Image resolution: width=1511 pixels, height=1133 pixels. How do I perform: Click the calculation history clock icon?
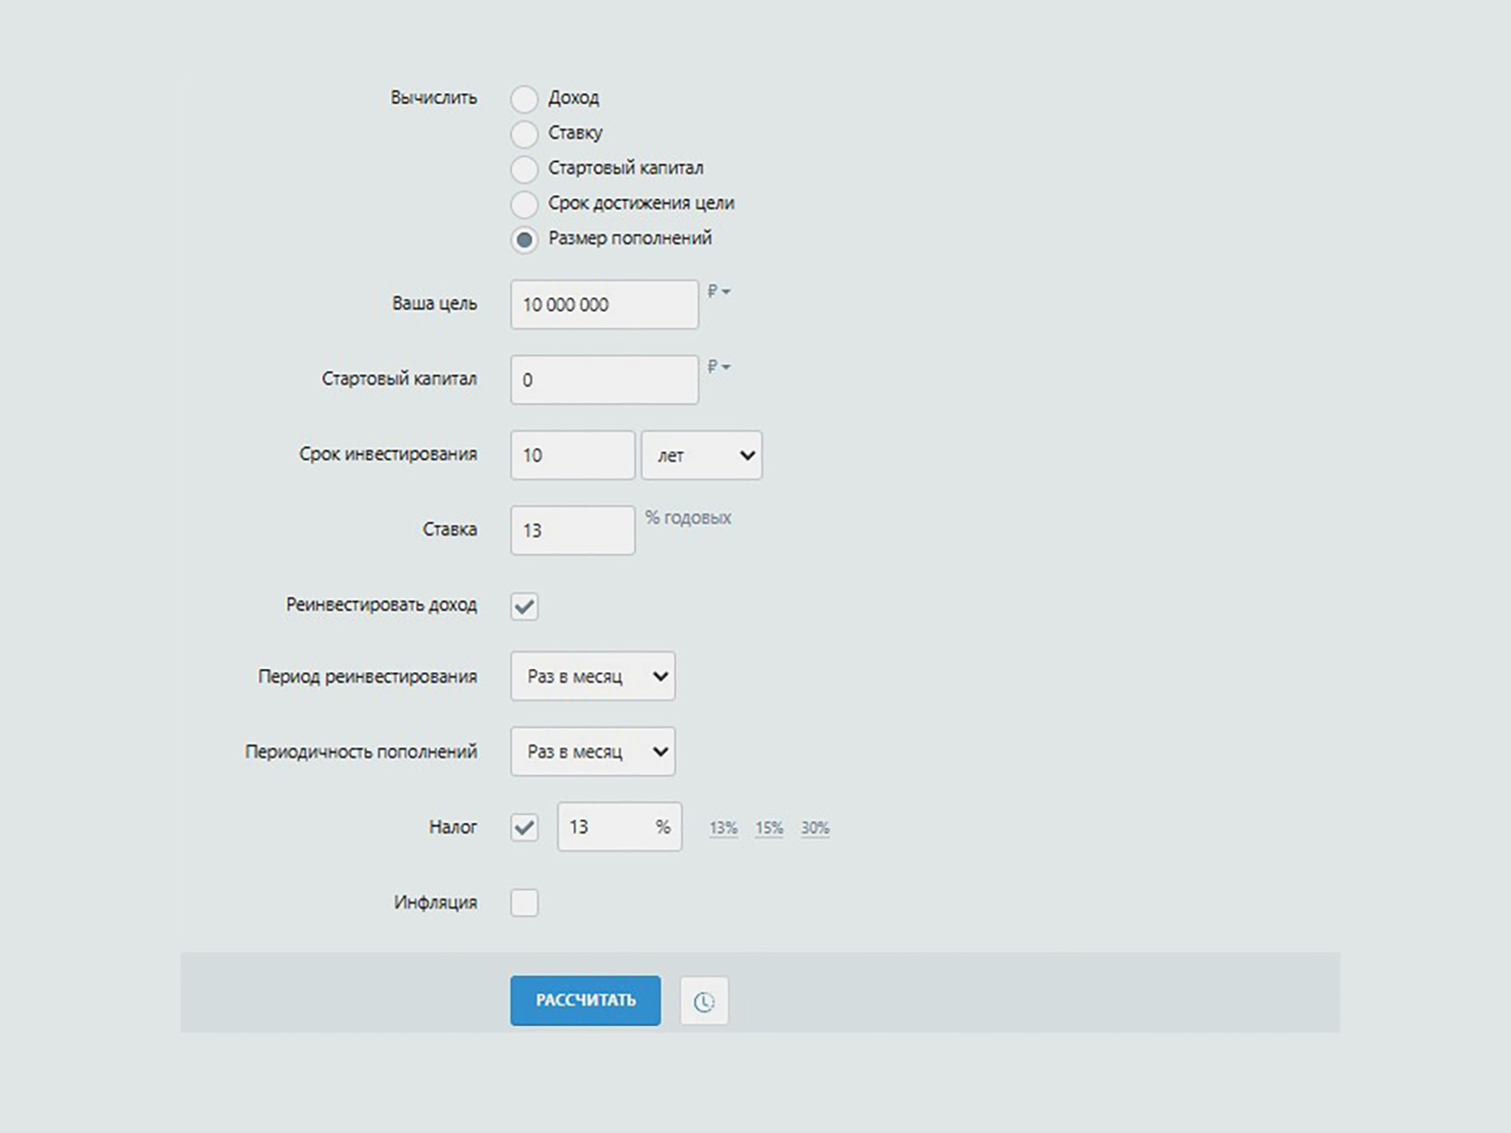pyautogui.click(x=703, y=1002)
